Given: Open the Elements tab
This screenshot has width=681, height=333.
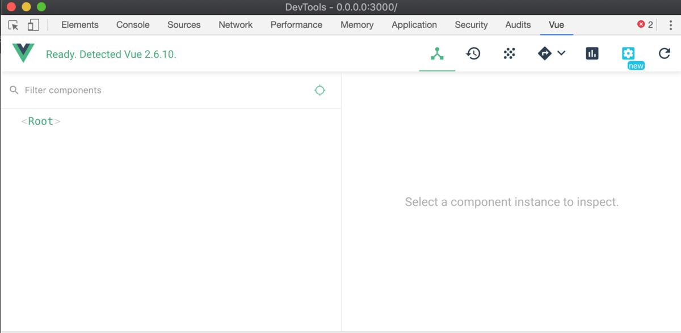Looking at the screenshot, I should [x=80, y=25].
